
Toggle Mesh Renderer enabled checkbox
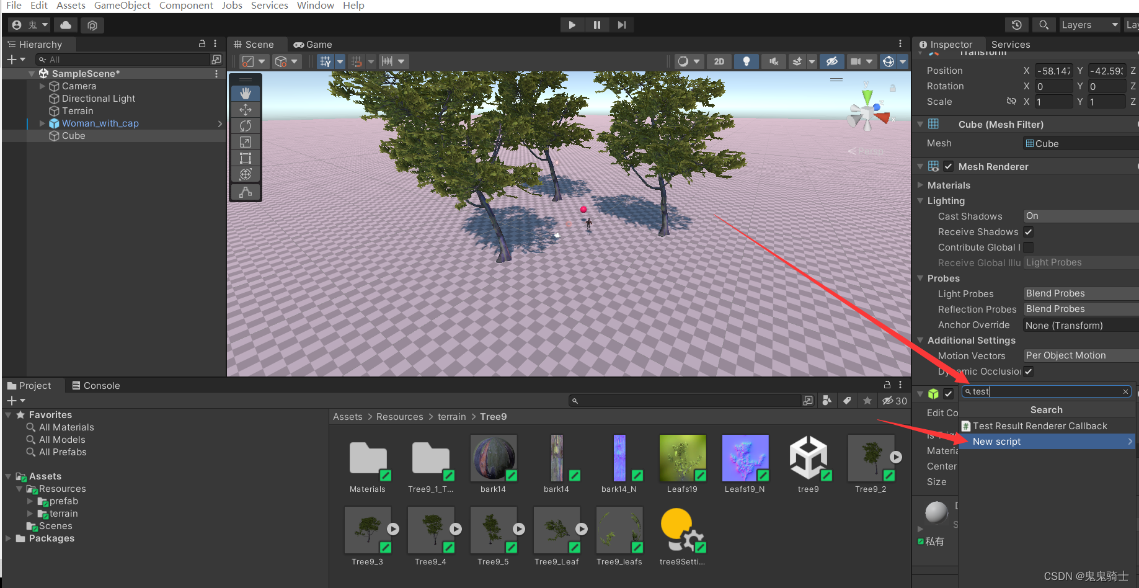949,166
